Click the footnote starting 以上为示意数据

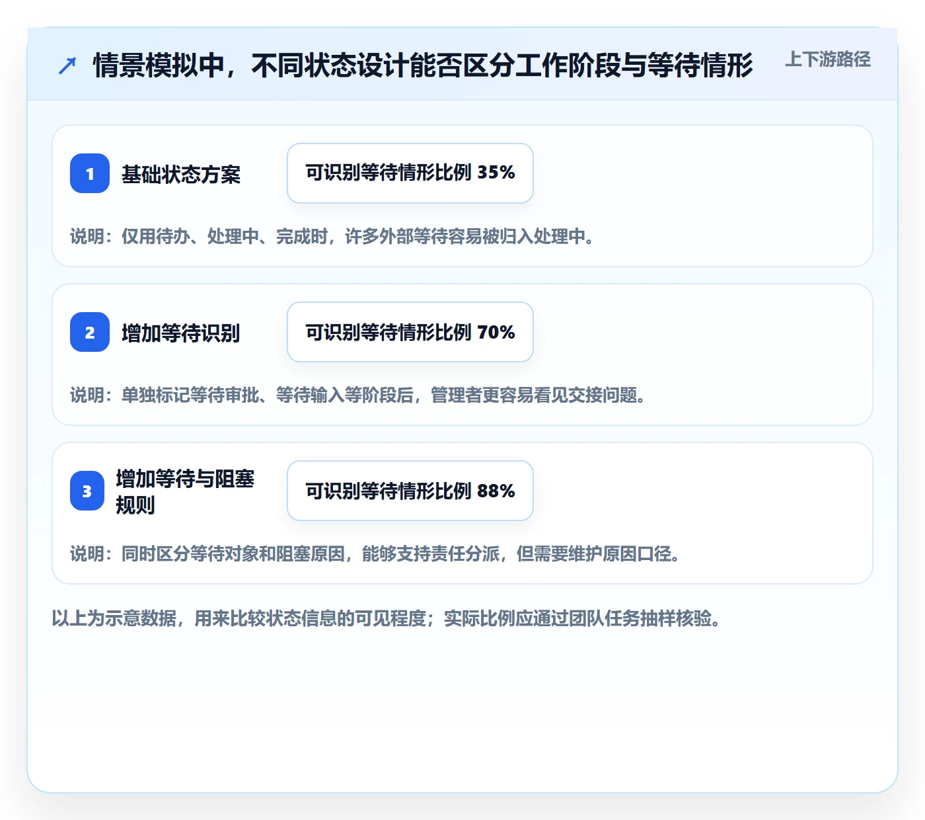point(387,618)
